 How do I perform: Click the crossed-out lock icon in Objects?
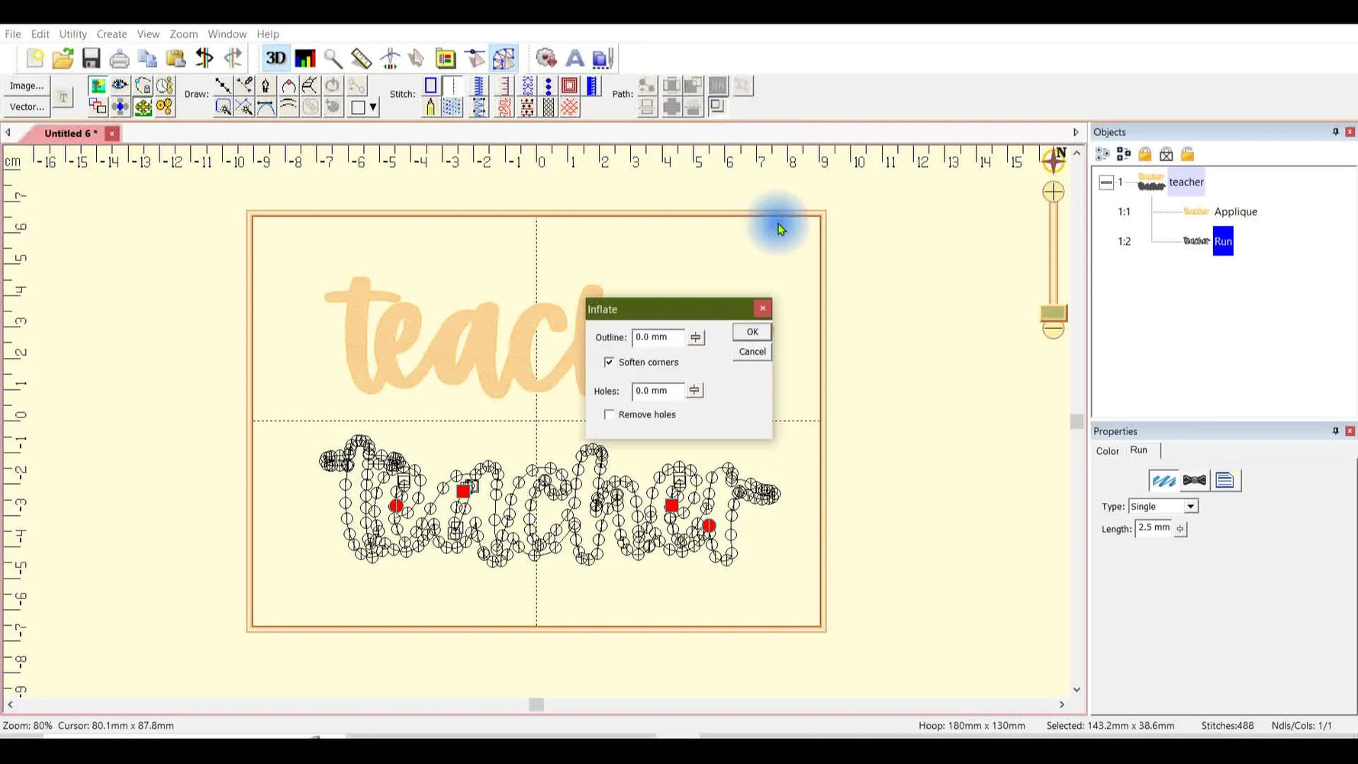(x=1167, y=154)
